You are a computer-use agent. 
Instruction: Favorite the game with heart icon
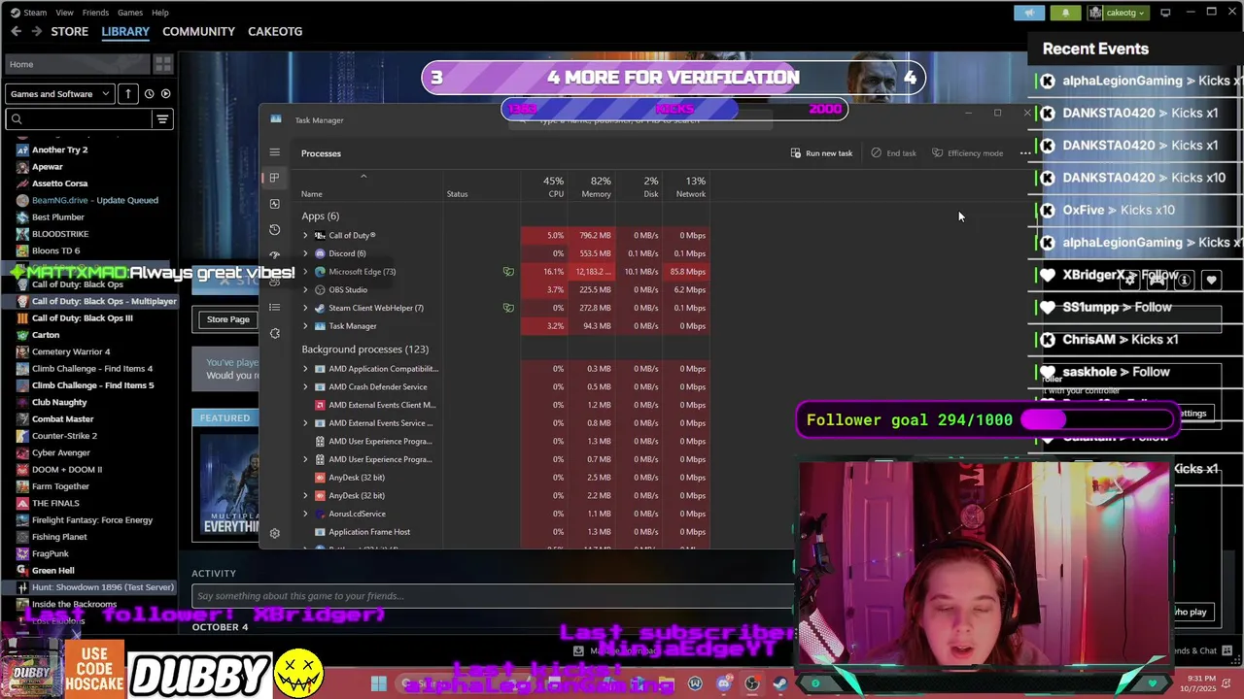[1211, 281]
